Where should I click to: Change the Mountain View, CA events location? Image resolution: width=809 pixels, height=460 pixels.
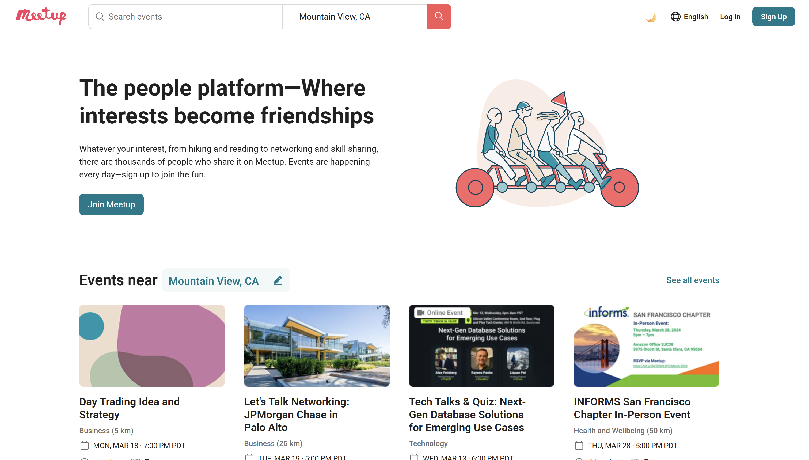pos(226,280)
